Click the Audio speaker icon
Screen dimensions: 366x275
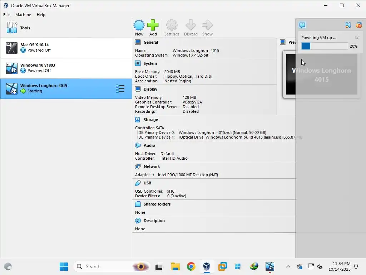[138, 145]
